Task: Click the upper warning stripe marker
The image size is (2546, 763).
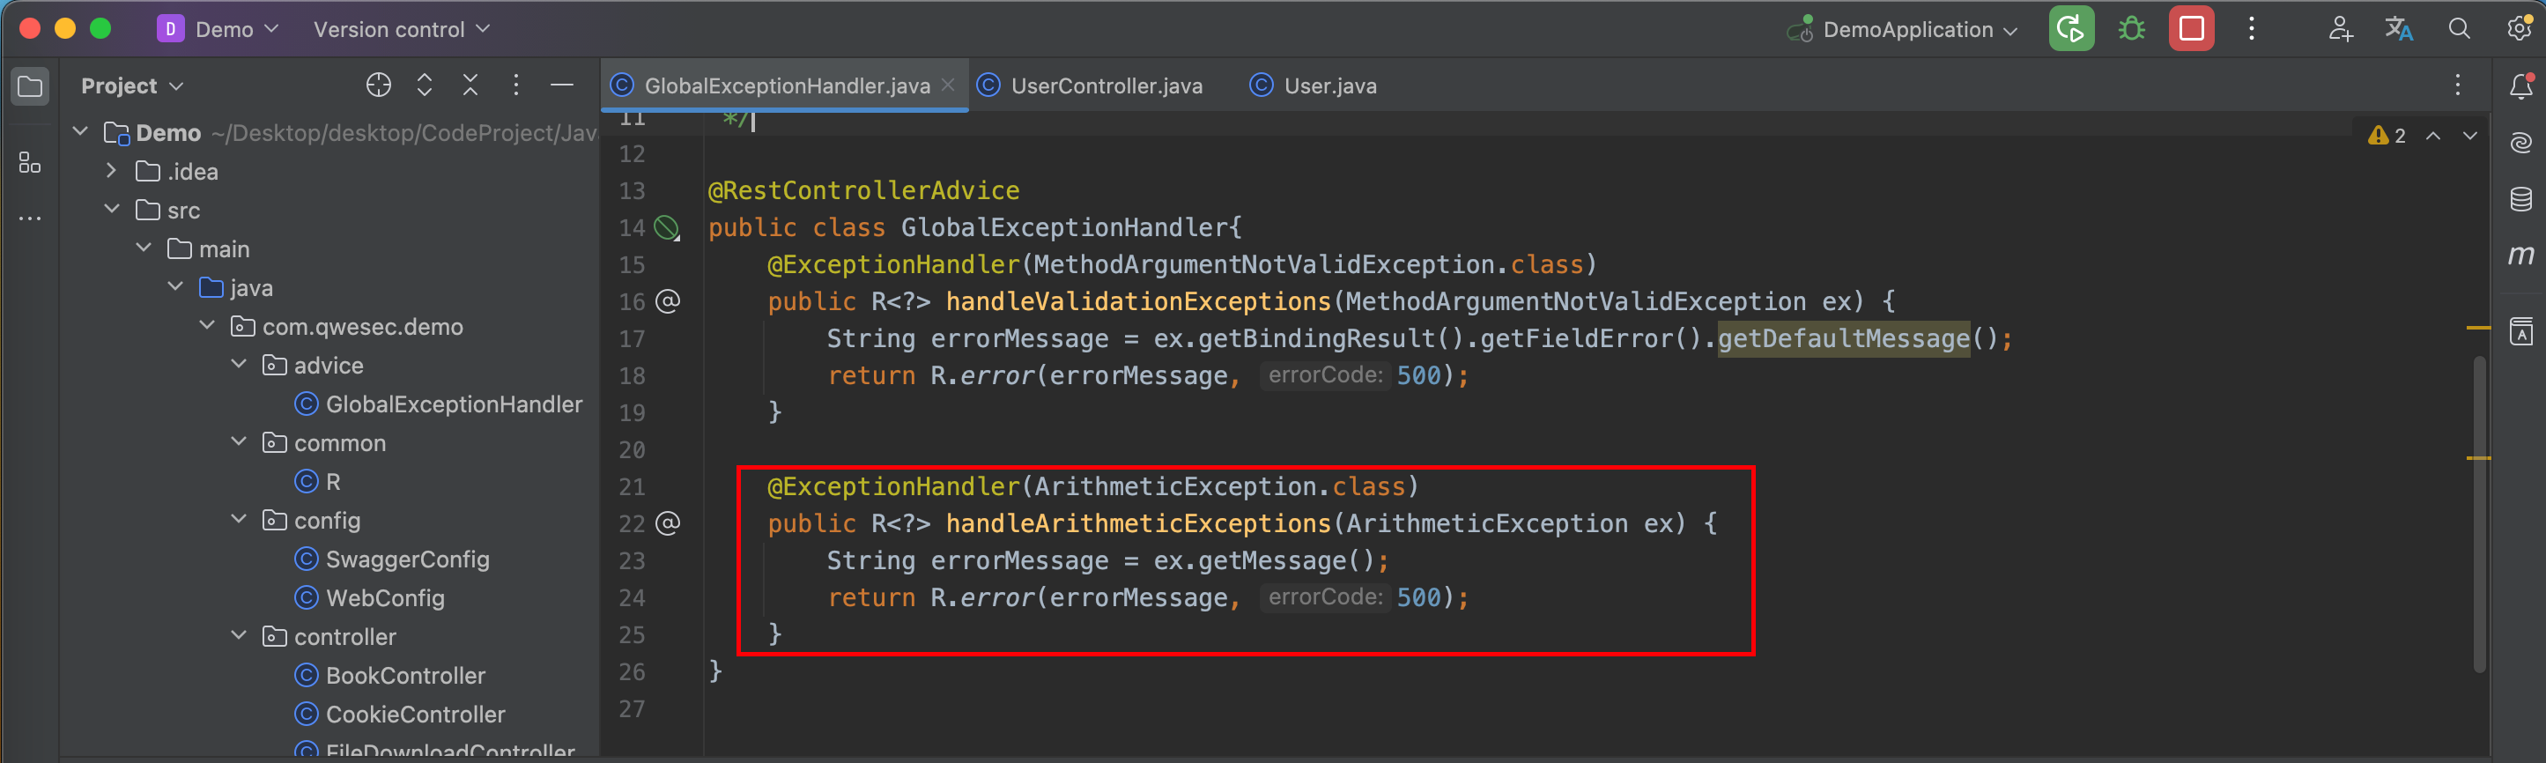Action: [2478, 327]
